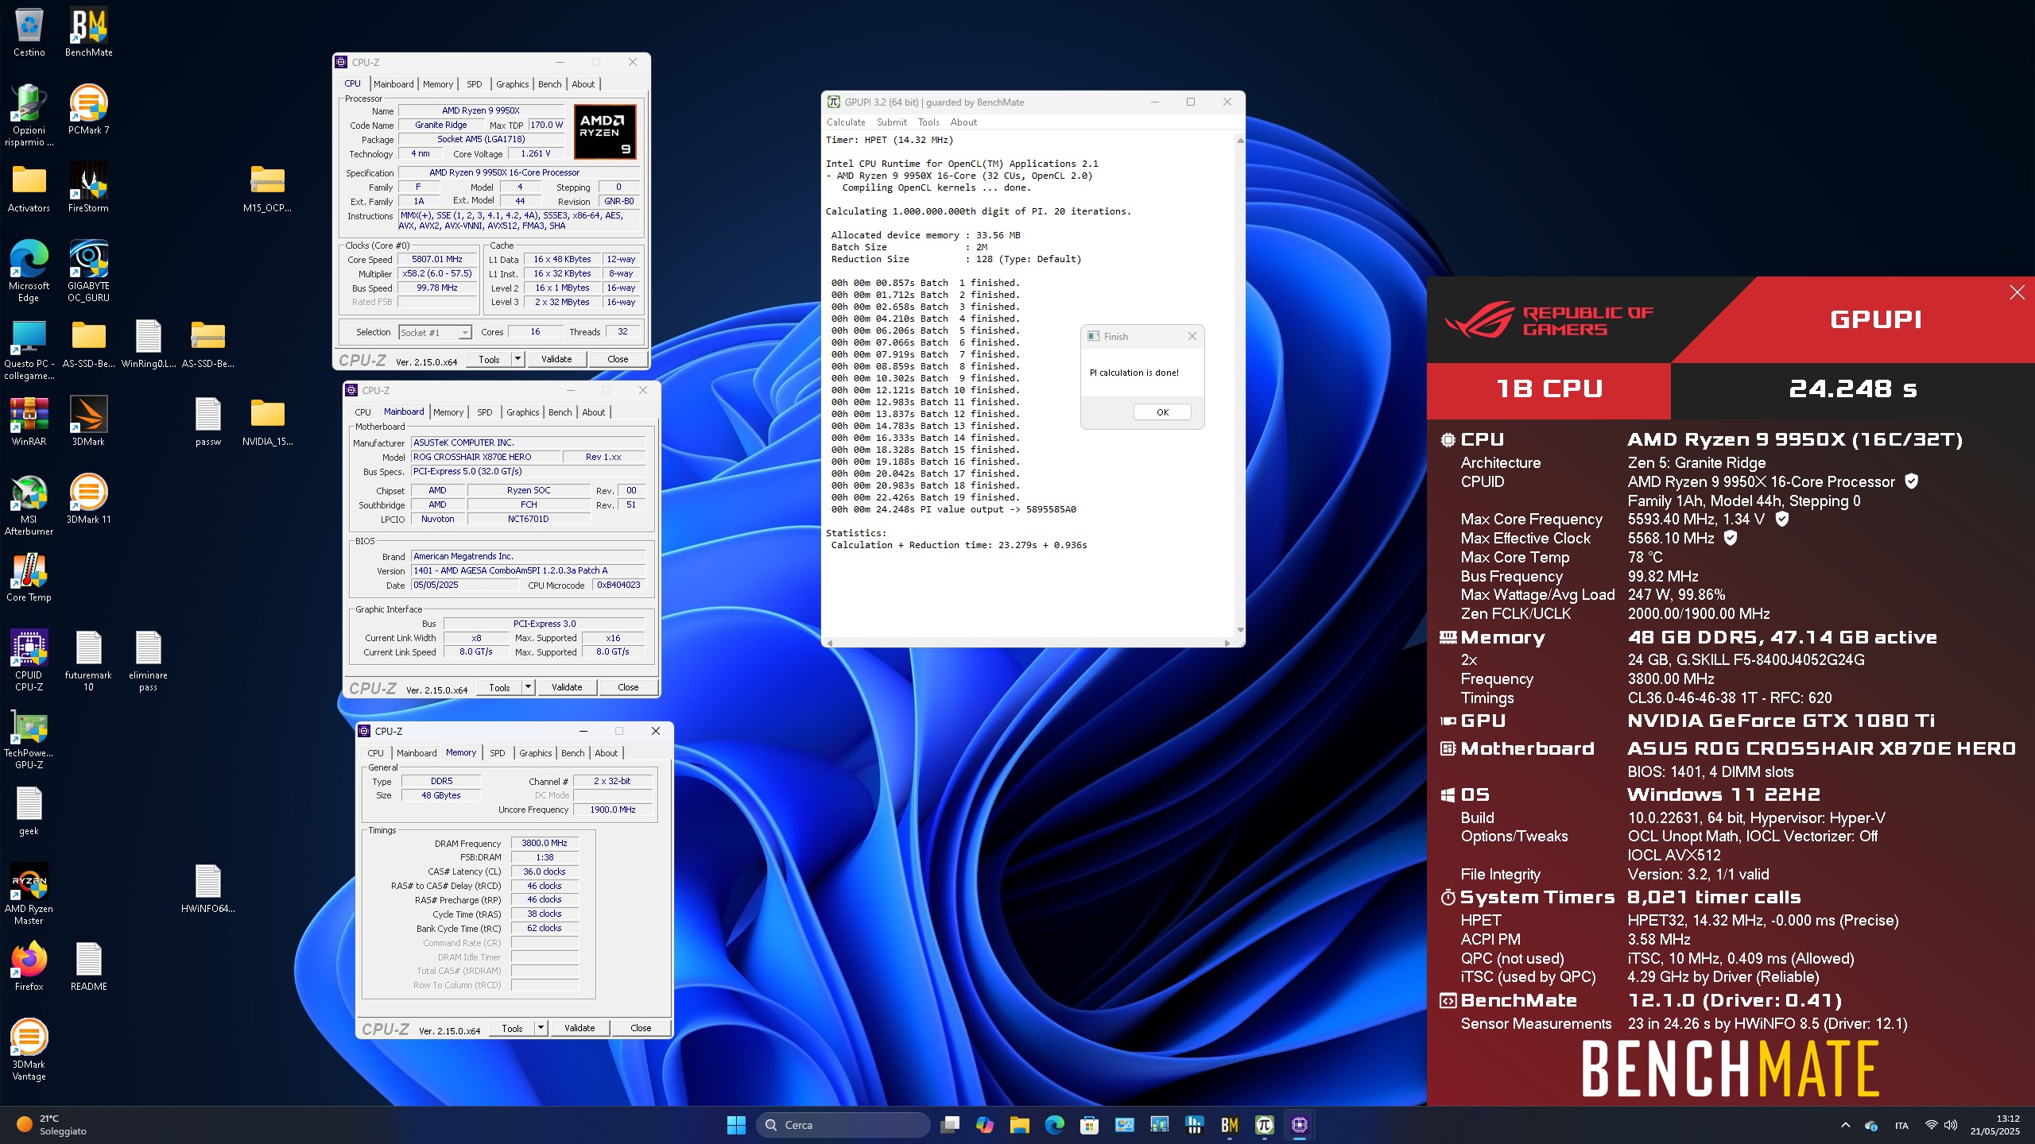
Task: Open Microsoft Store from the taskbar
Action: point(1089,1125)
